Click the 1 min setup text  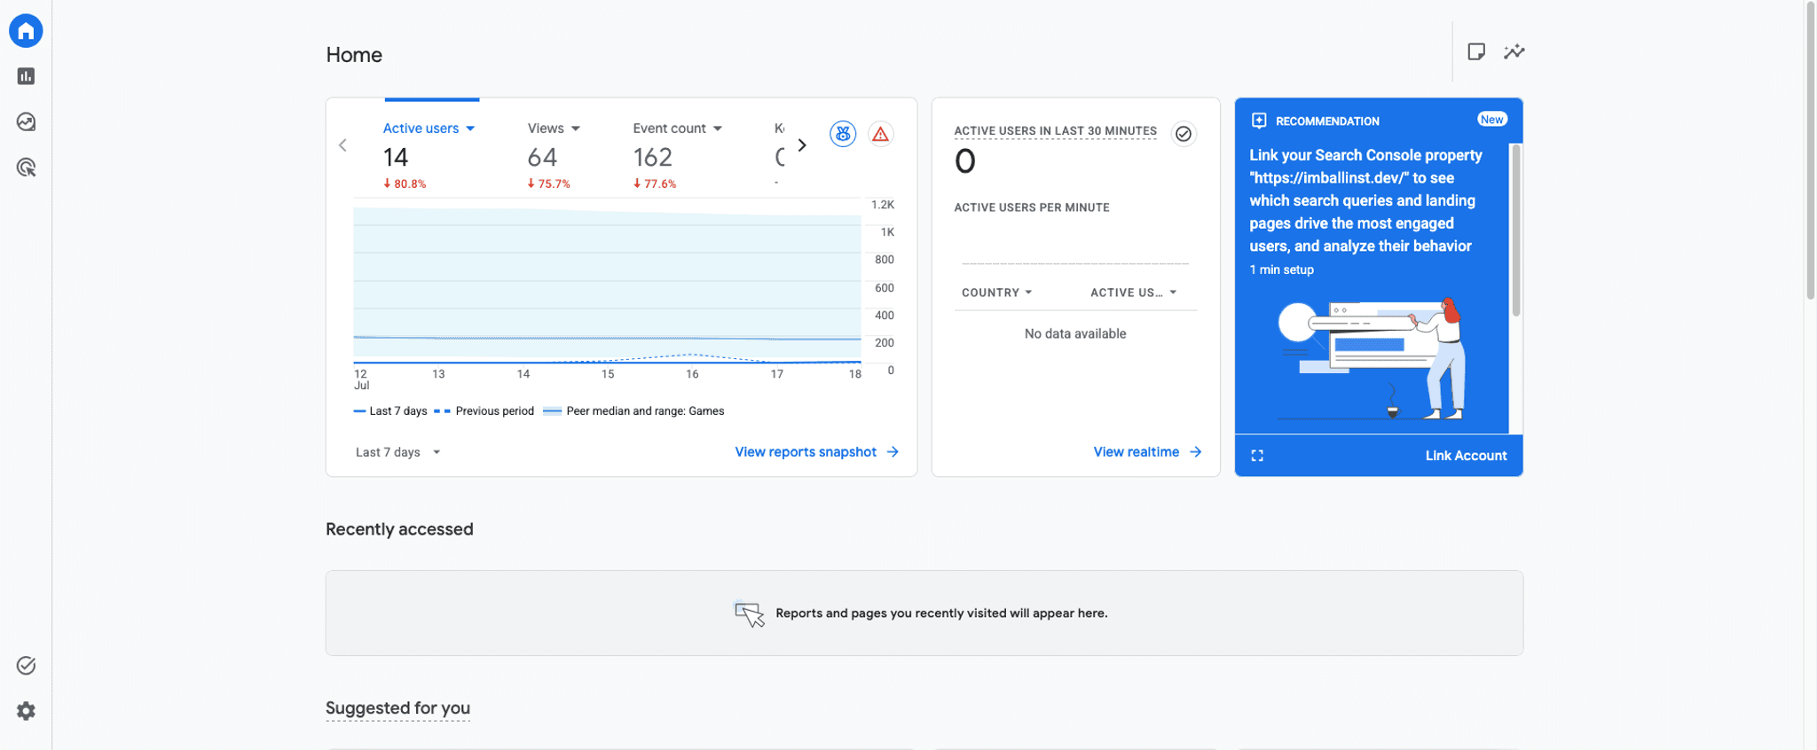pyautogui.click(x=1281, y=270)
